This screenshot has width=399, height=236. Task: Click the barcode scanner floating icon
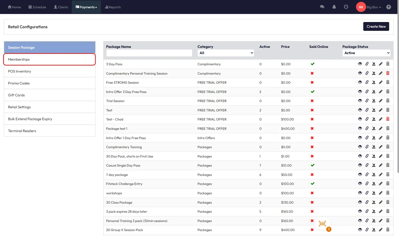(322, 224)
